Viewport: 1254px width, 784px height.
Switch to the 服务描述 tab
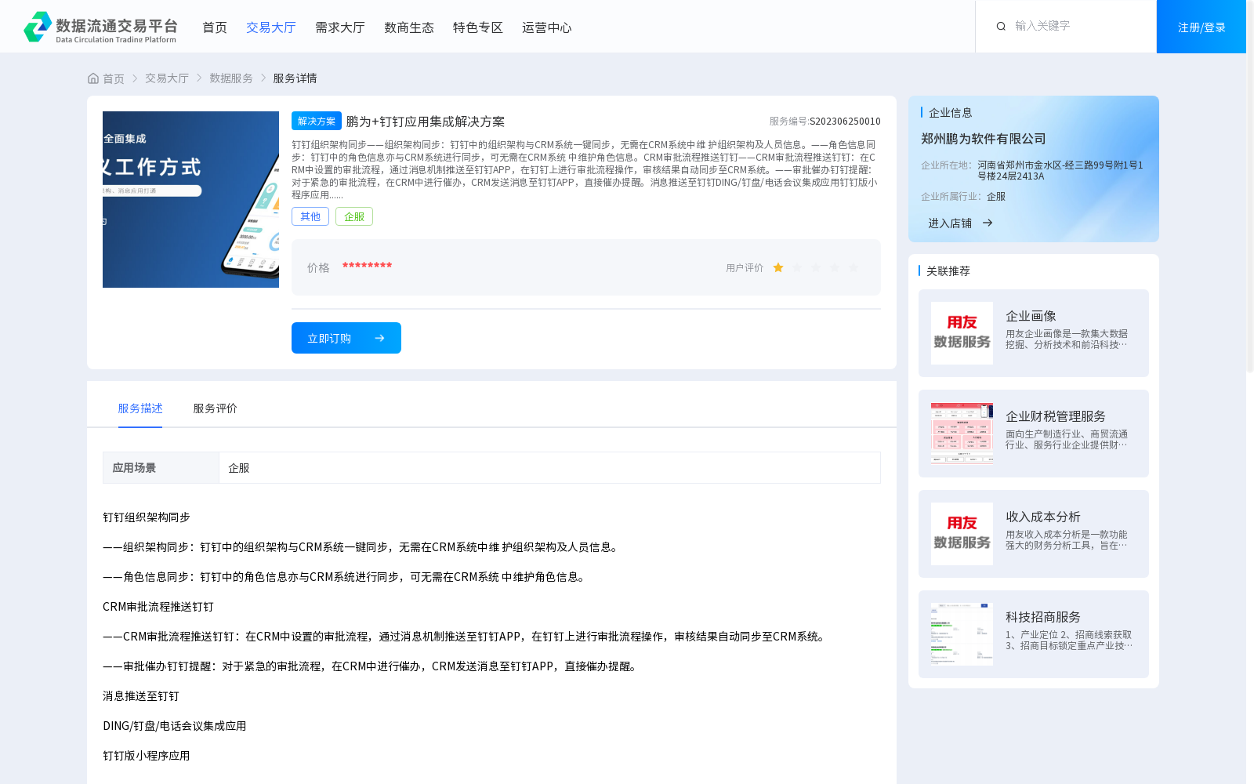(140, 408)
